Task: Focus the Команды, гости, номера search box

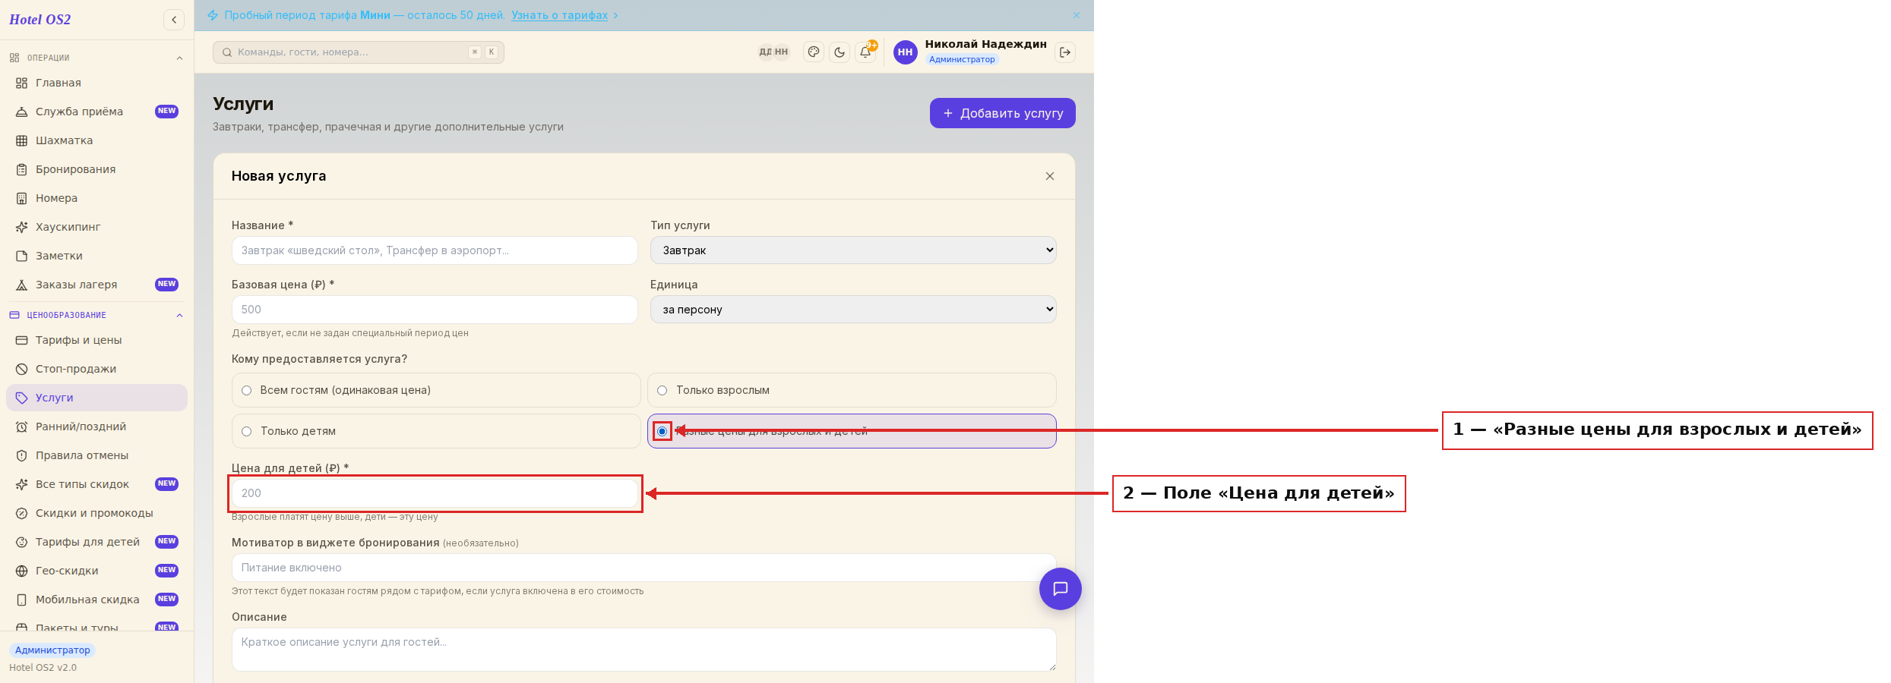Action: (x=359, y=52)
